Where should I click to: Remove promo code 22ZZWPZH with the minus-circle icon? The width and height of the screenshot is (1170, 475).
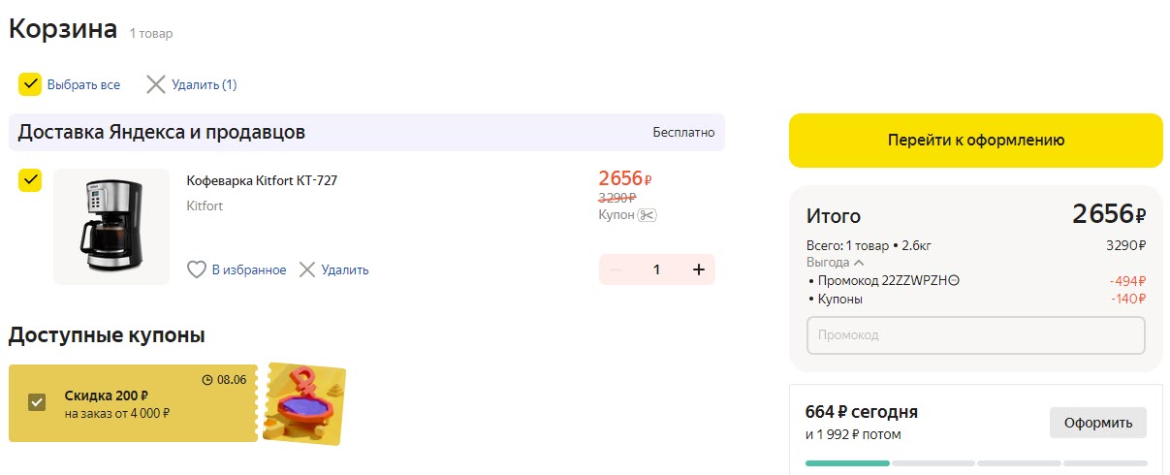[955, 281]
